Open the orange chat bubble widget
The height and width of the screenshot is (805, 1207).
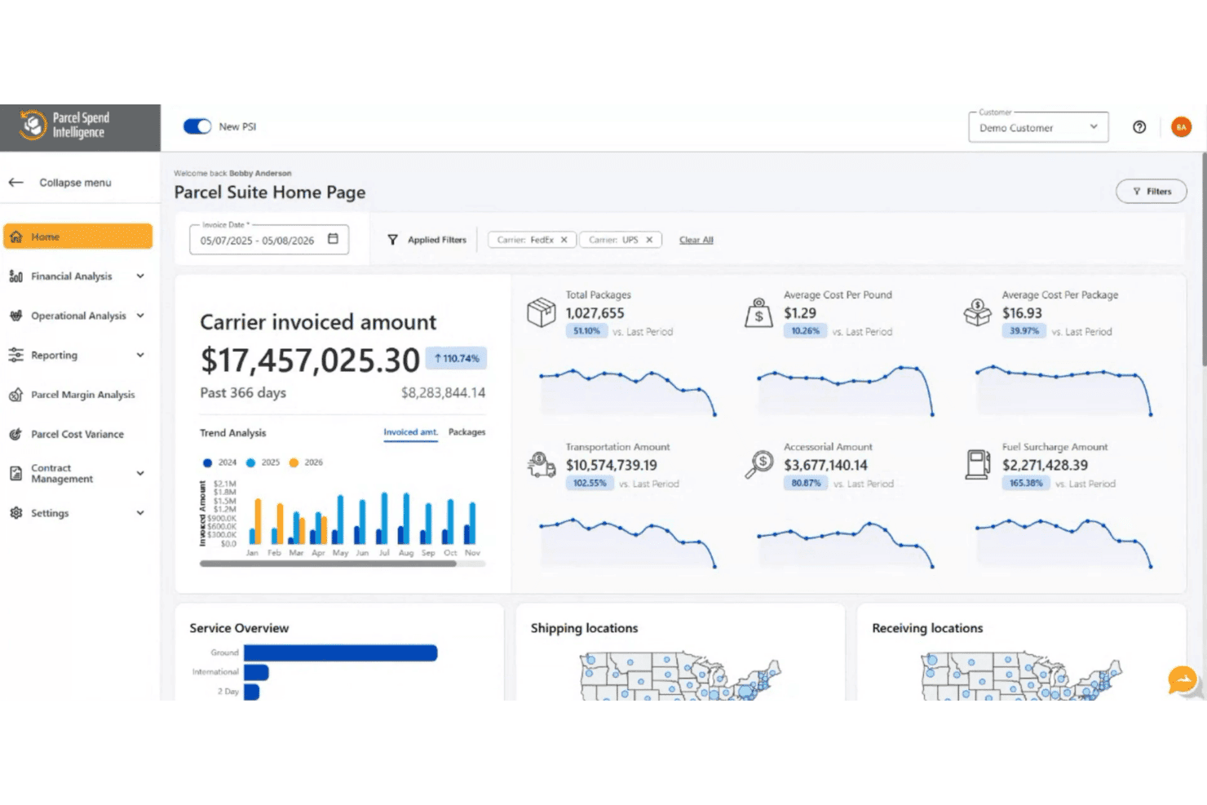[1183, 679]
